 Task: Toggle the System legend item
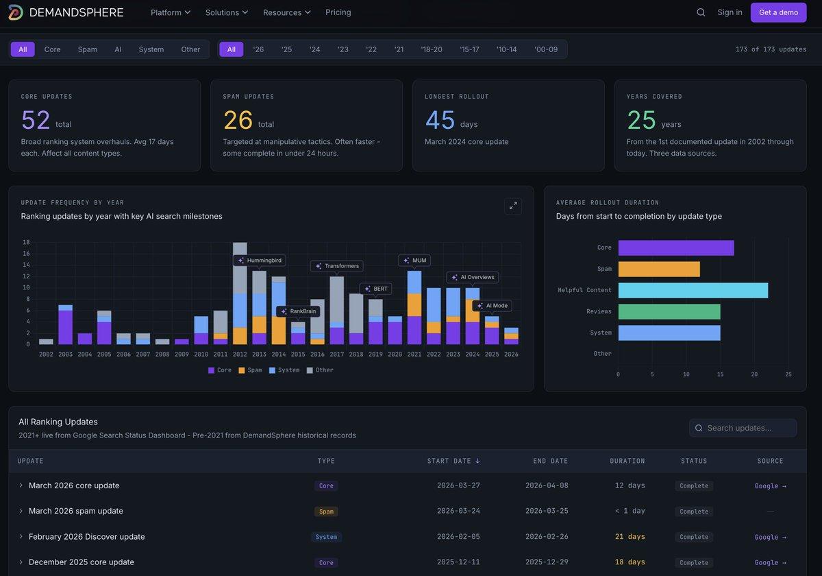point(284,370)
